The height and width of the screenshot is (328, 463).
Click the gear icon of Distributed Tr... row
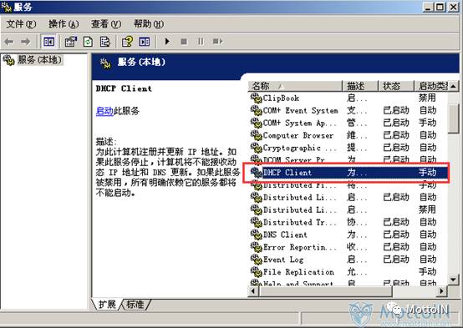tap(256, 222)
